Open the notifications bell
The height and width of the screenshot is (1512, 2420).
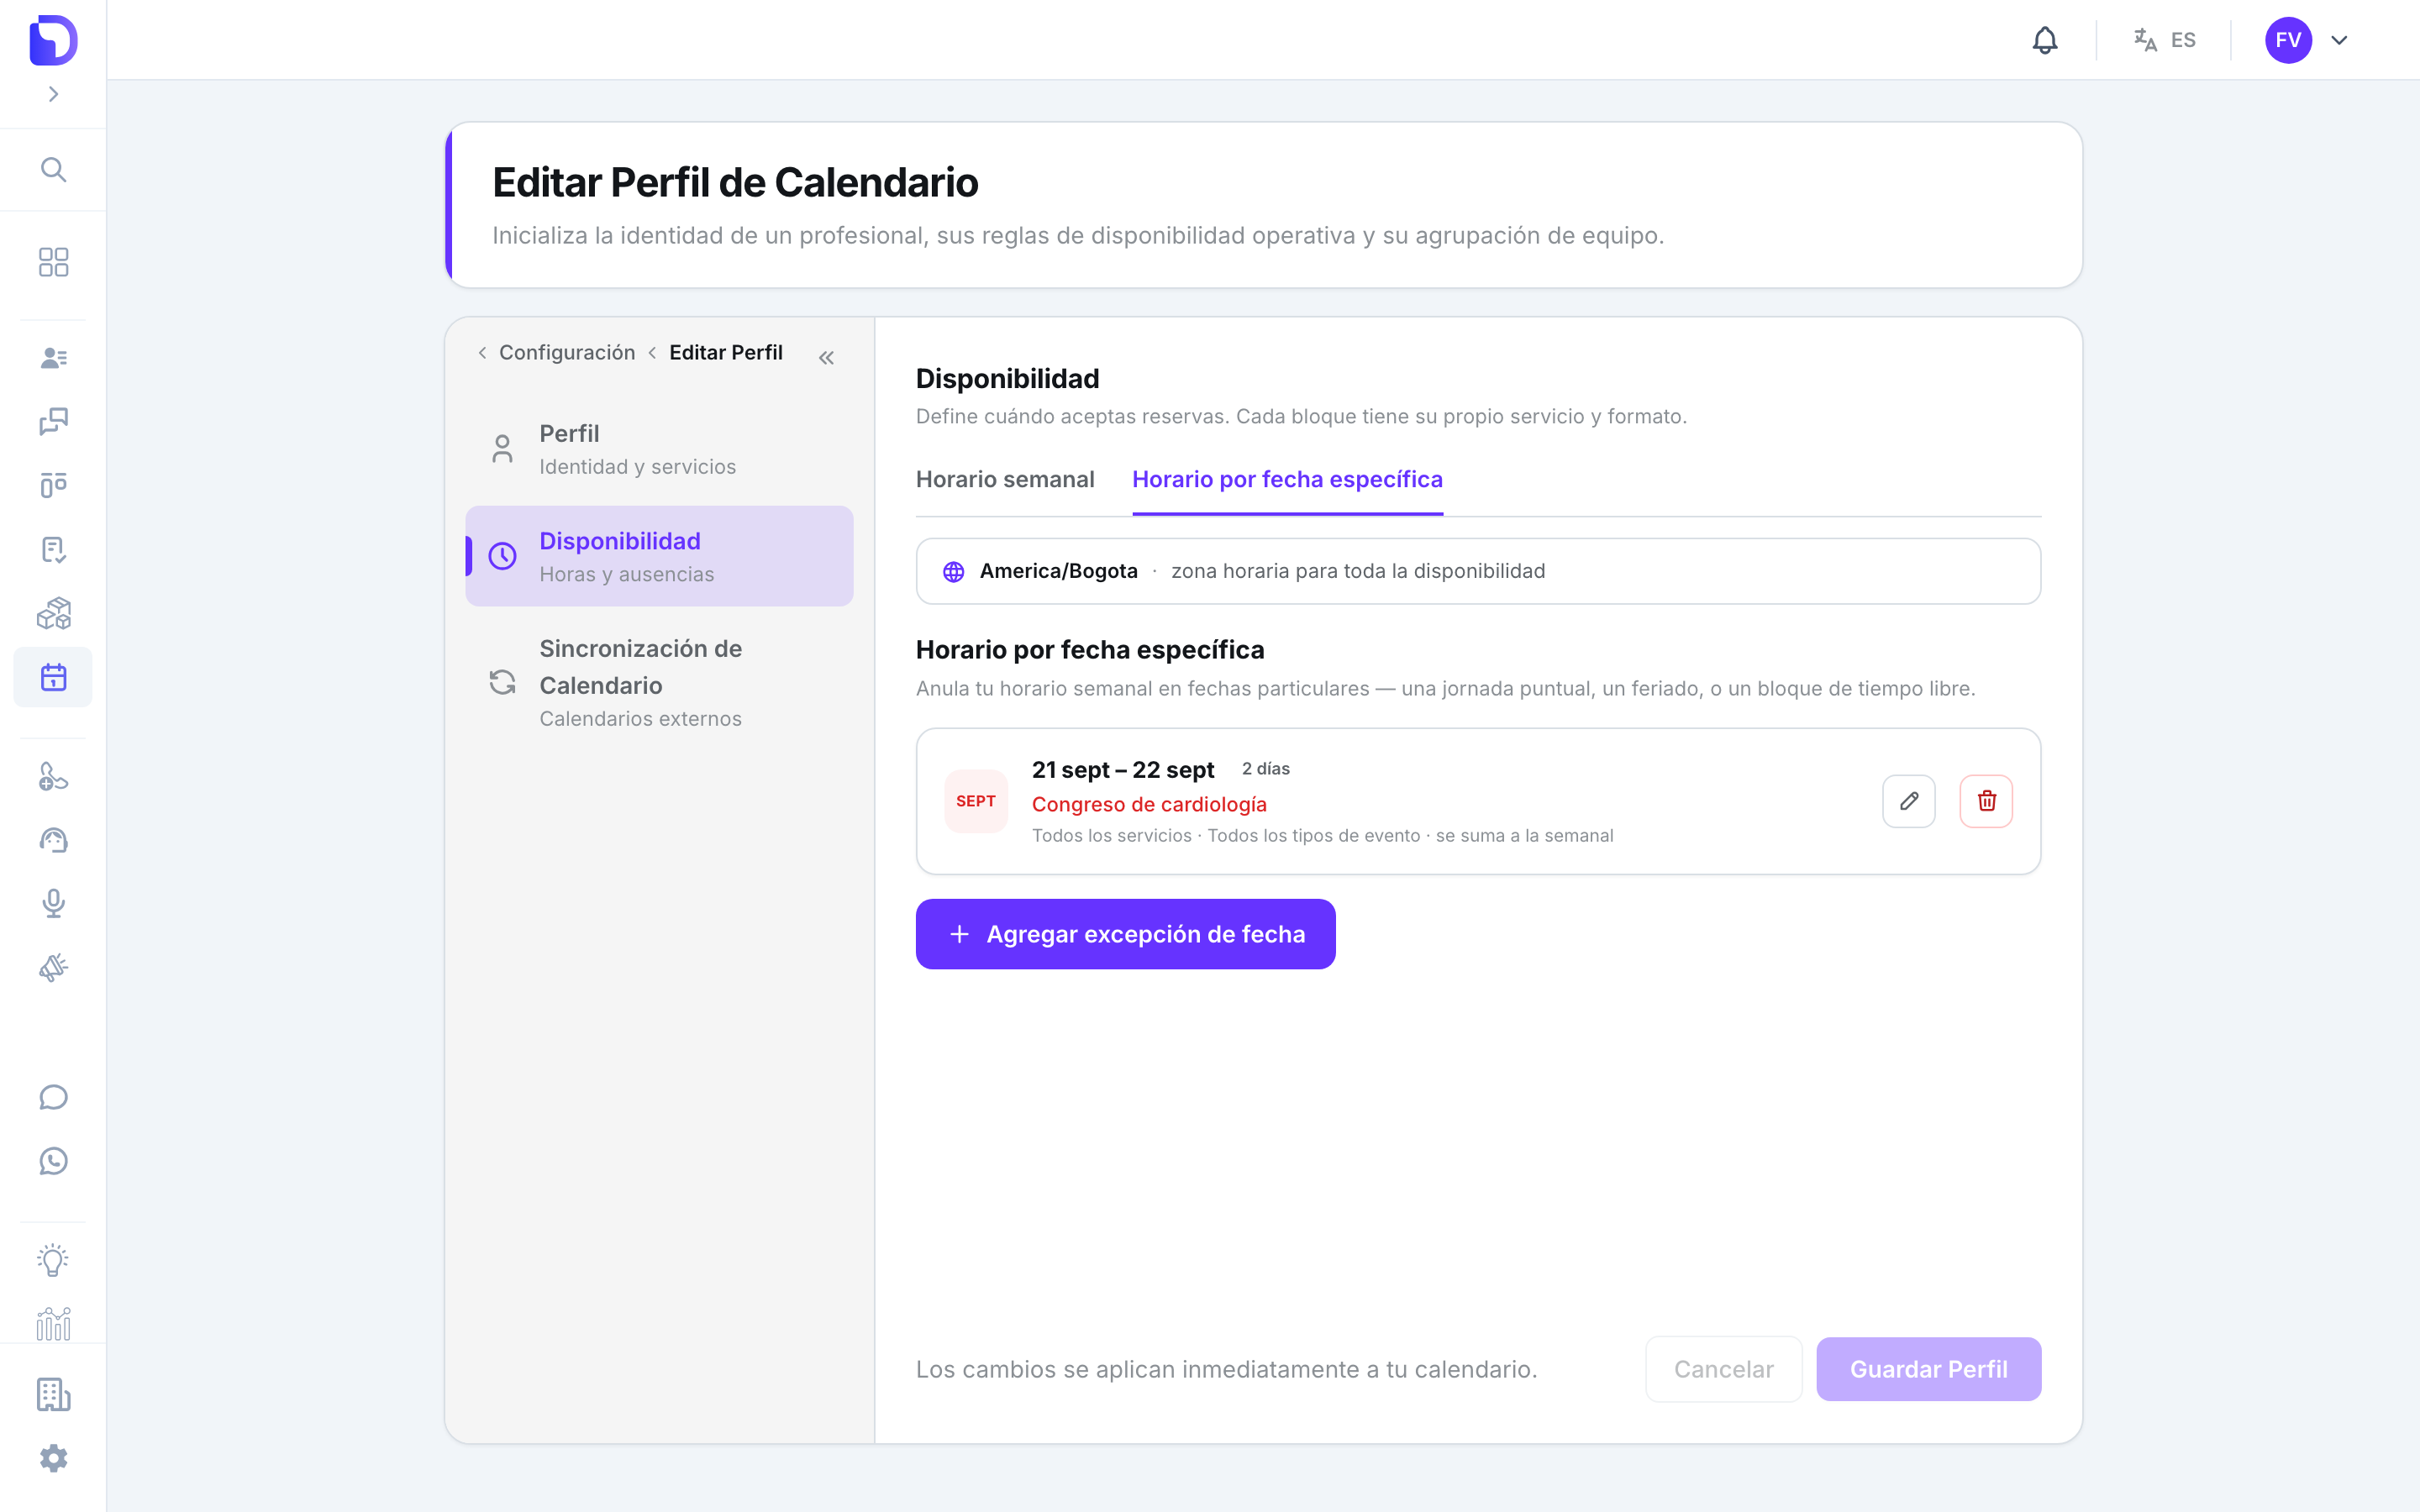[2045, 40]
